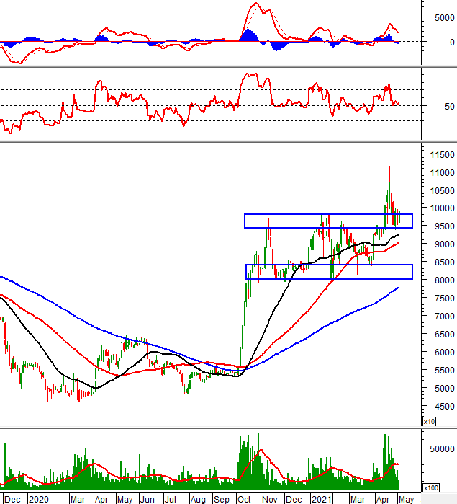The width and height of the screenshot is (457, 504).
Task: Select the 9000 price axis value
Action: [x=445, y=244]
